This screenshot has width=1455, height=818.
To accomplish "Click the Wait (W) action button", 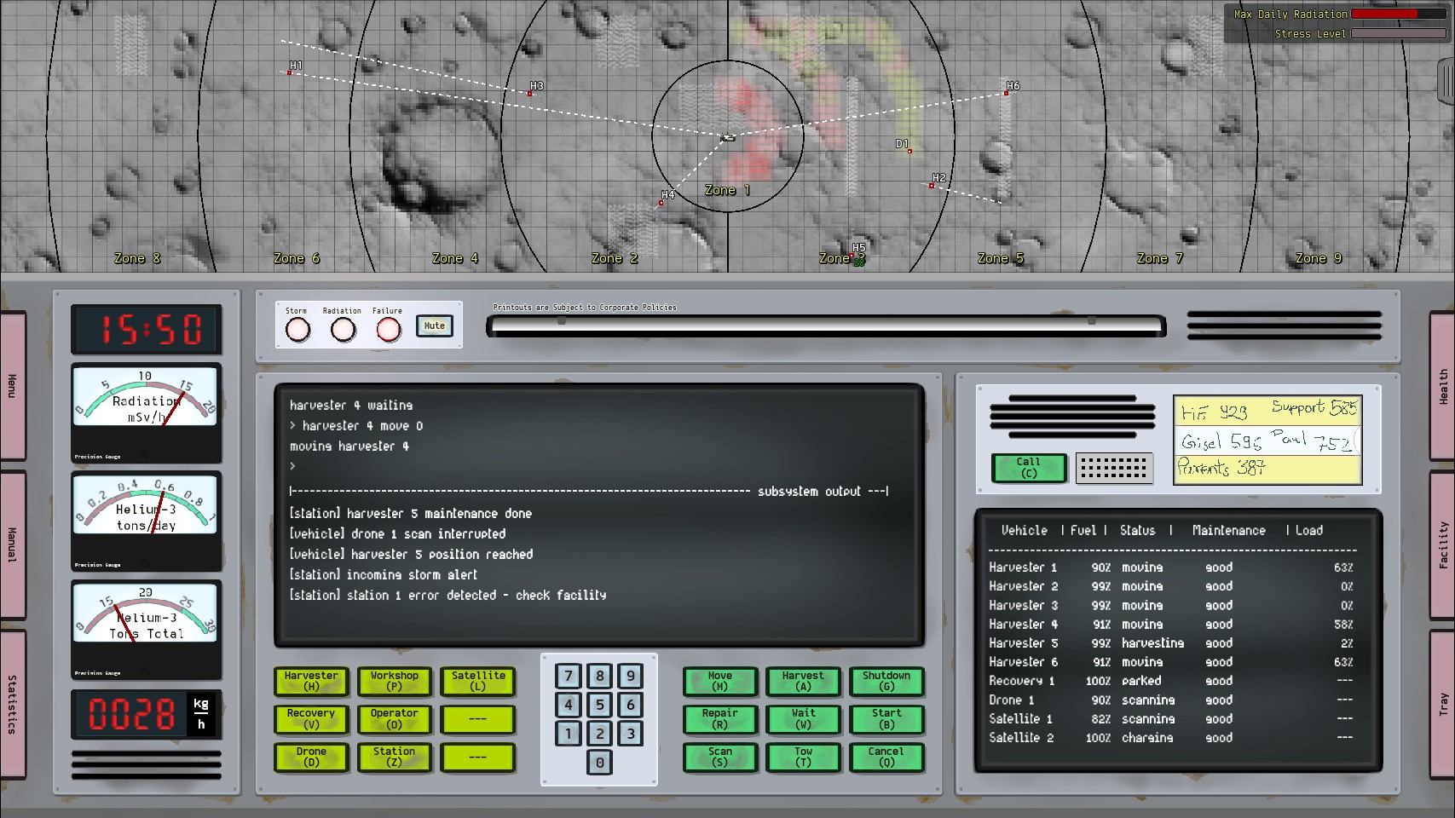I will point(803,718).
